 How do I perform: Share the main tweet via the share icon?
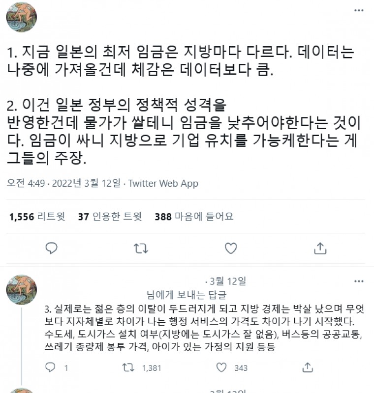320,248
